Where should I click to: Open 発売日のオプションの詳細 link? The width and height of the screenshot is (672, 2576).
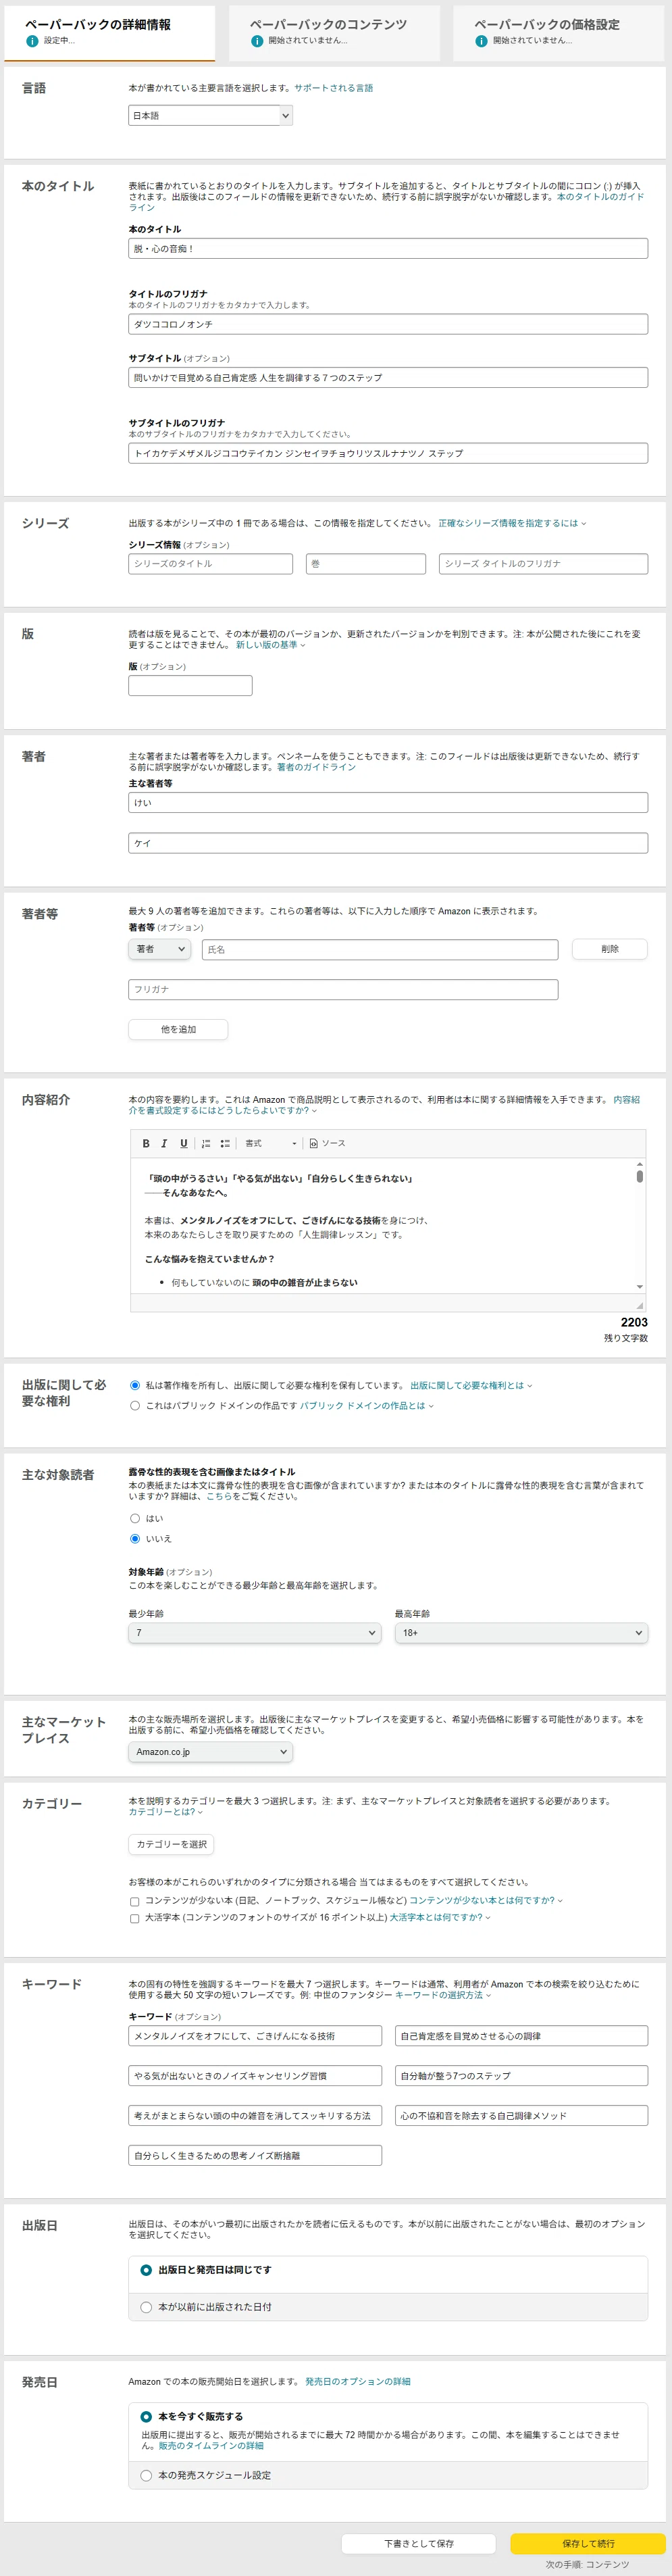pyautogui.click(x=358, y=2382)
